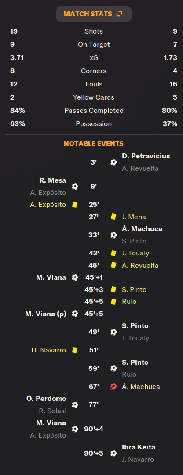Select the Possession stat row label
Viewport: 183px width, 475px height.
[94, 124]
